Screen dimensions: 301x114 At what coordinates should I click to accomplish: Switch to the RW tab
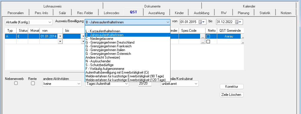tap(224, 13)
